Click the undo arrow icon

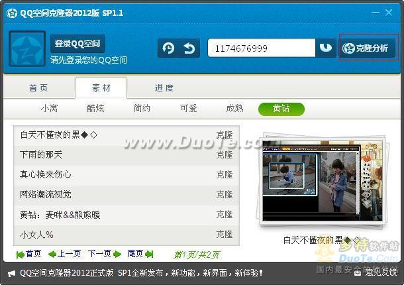point(189,48)
